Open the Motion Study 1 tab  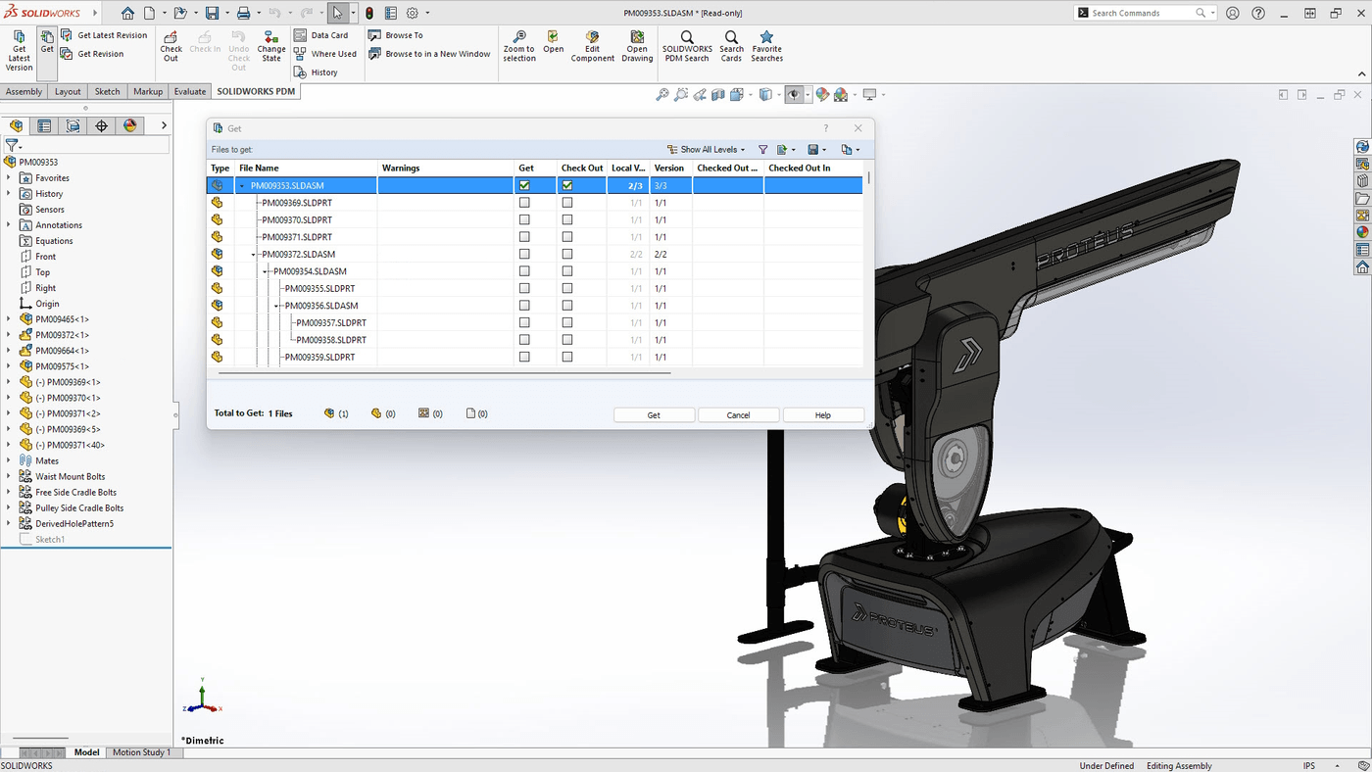[141, 751]
